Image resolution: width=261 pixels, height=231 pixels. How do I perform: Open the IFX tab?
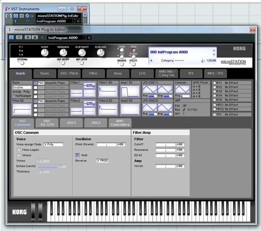[x=191, y=74]
